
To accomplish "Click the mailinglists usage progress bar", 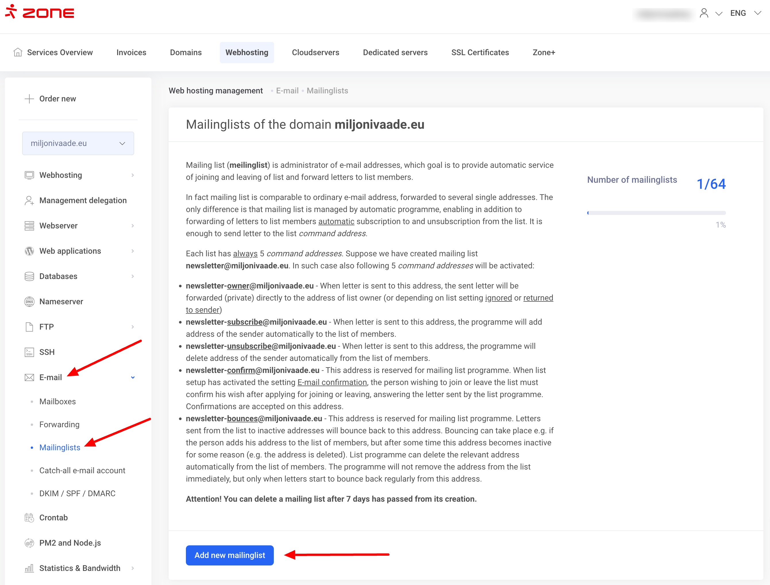I will click(656, 213).
